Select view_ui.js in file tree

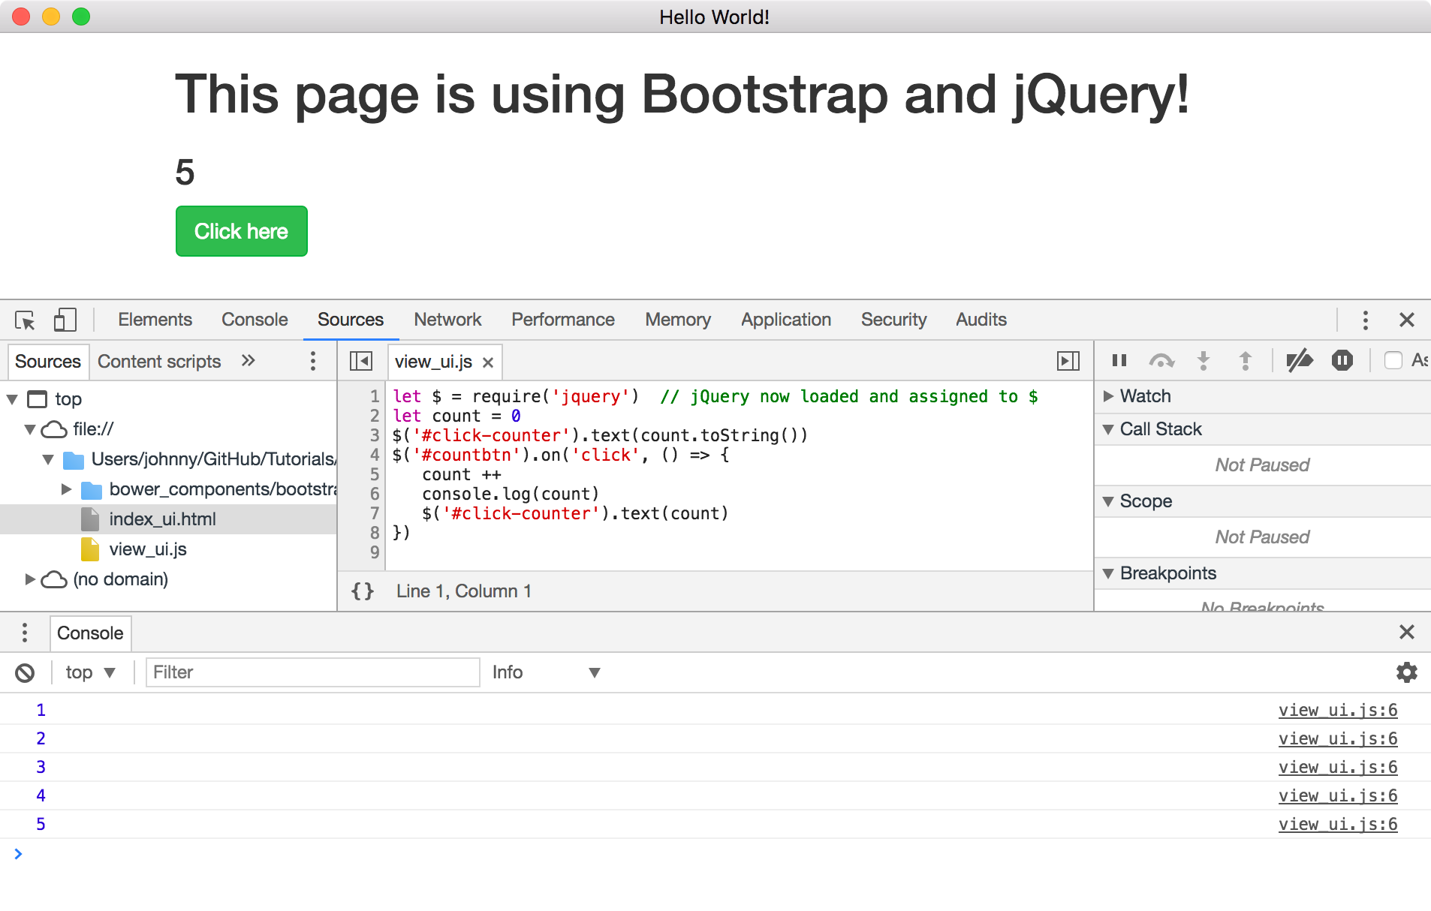point(148,549)
